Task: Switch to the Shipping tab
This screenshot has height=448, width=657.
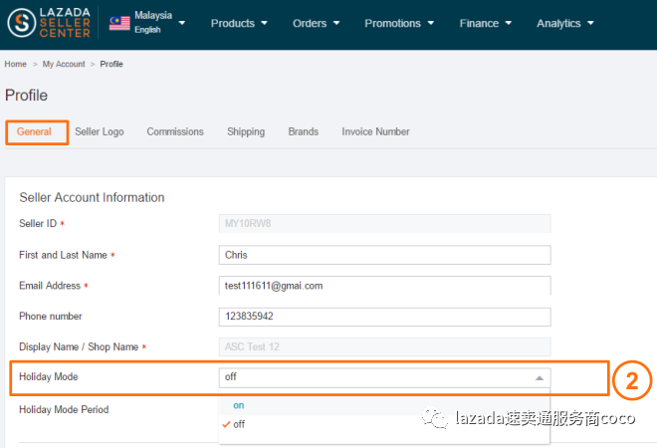Action: tap(246, 131)
